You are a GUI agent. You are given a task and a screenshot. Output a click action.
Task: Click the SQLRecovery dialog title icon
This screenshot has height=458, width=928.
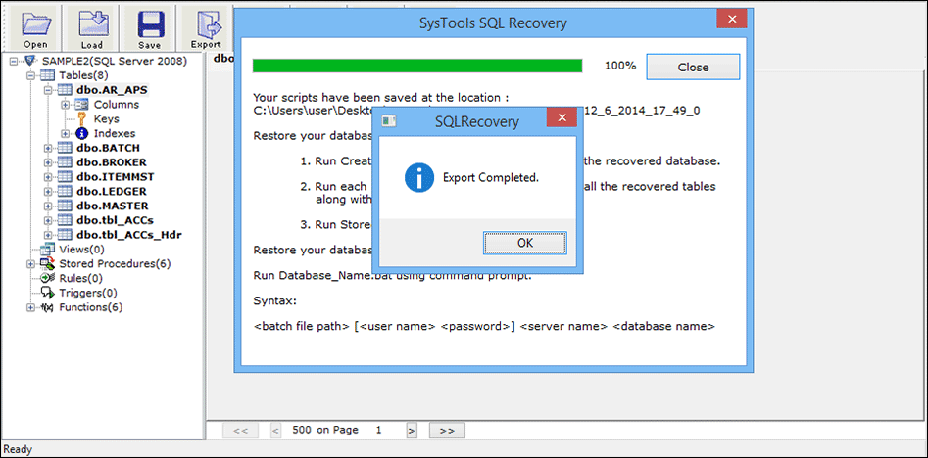(x=389, y=121)
